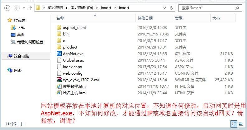
Task: Switch to details list view
Action: pos(235,124)
